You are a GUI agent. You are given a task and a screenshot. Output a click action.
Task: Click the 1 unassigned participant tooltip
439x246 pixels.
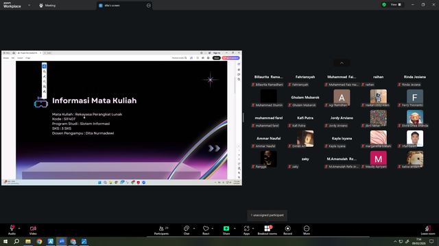267,215
